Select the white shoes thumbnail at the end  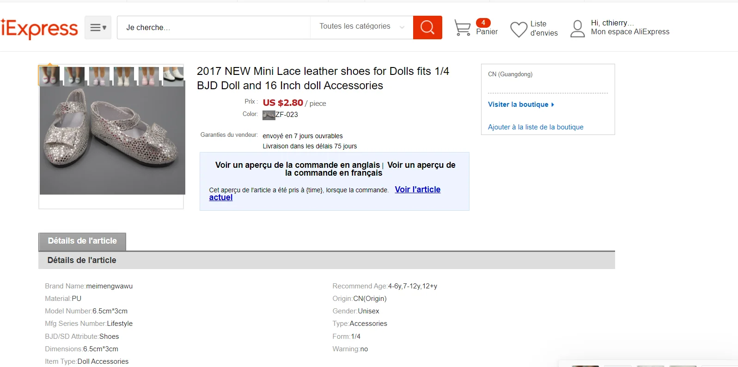pos(173,76)
